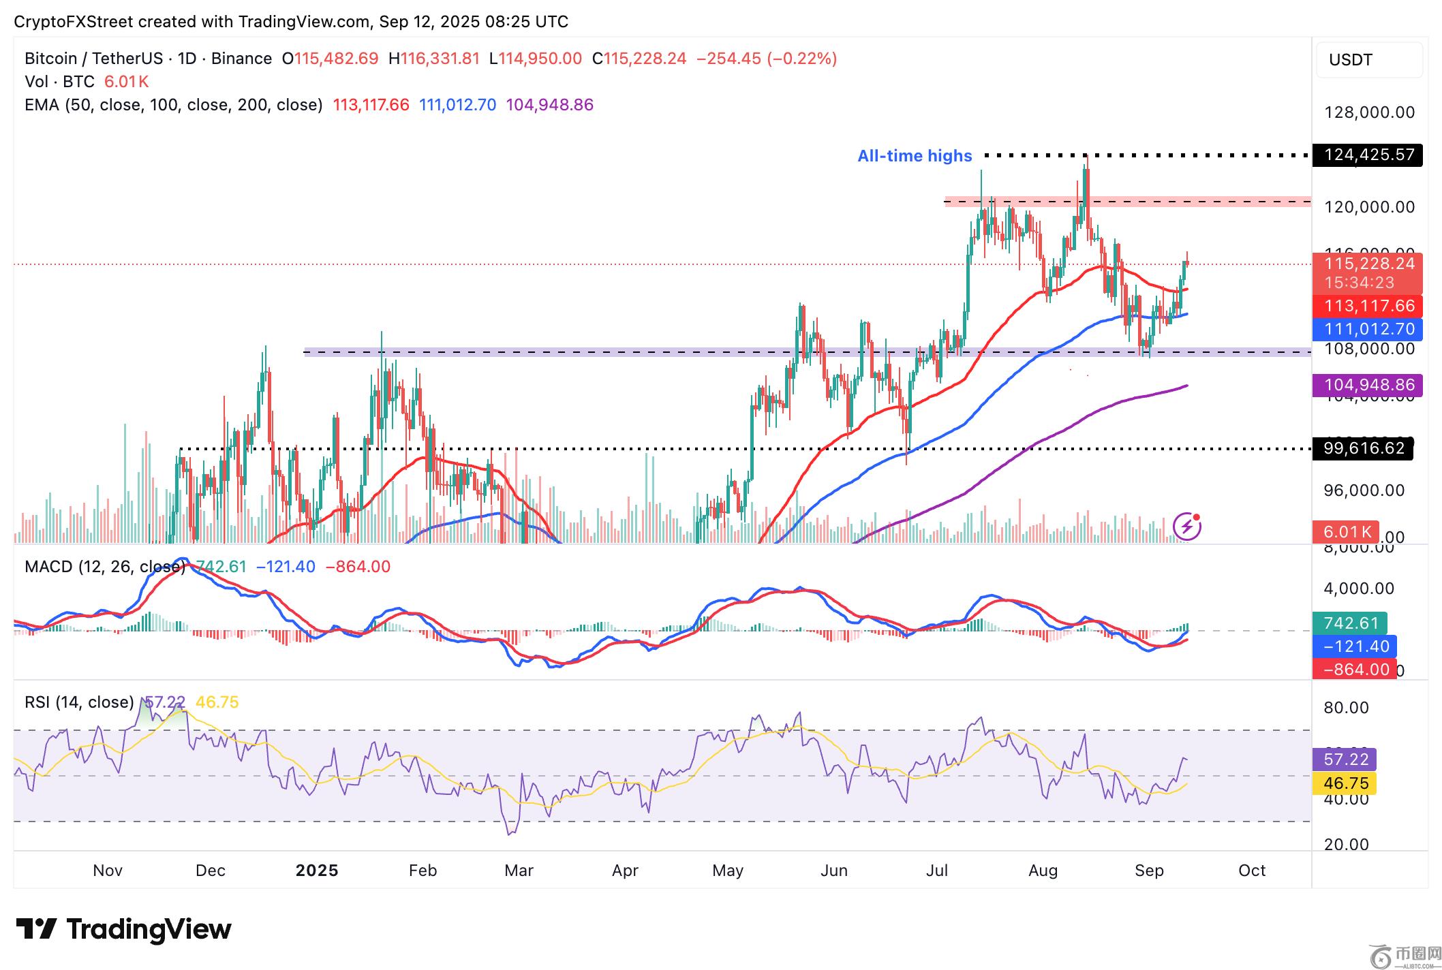Click the EMA indicator legend label

click(173, 105)
